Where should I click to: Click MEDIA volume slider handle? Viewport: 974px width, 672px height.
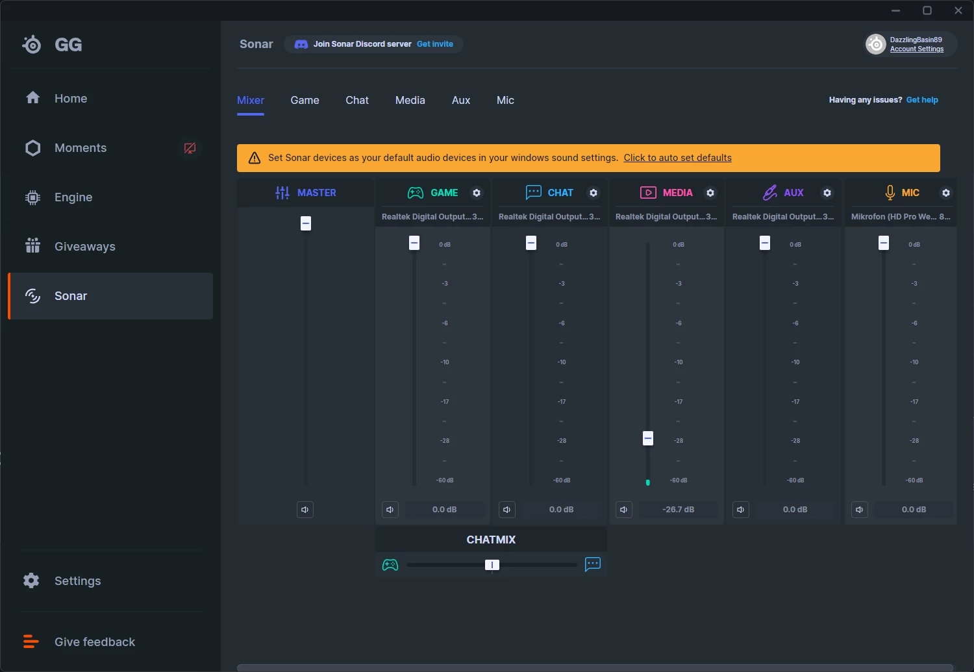648,438
